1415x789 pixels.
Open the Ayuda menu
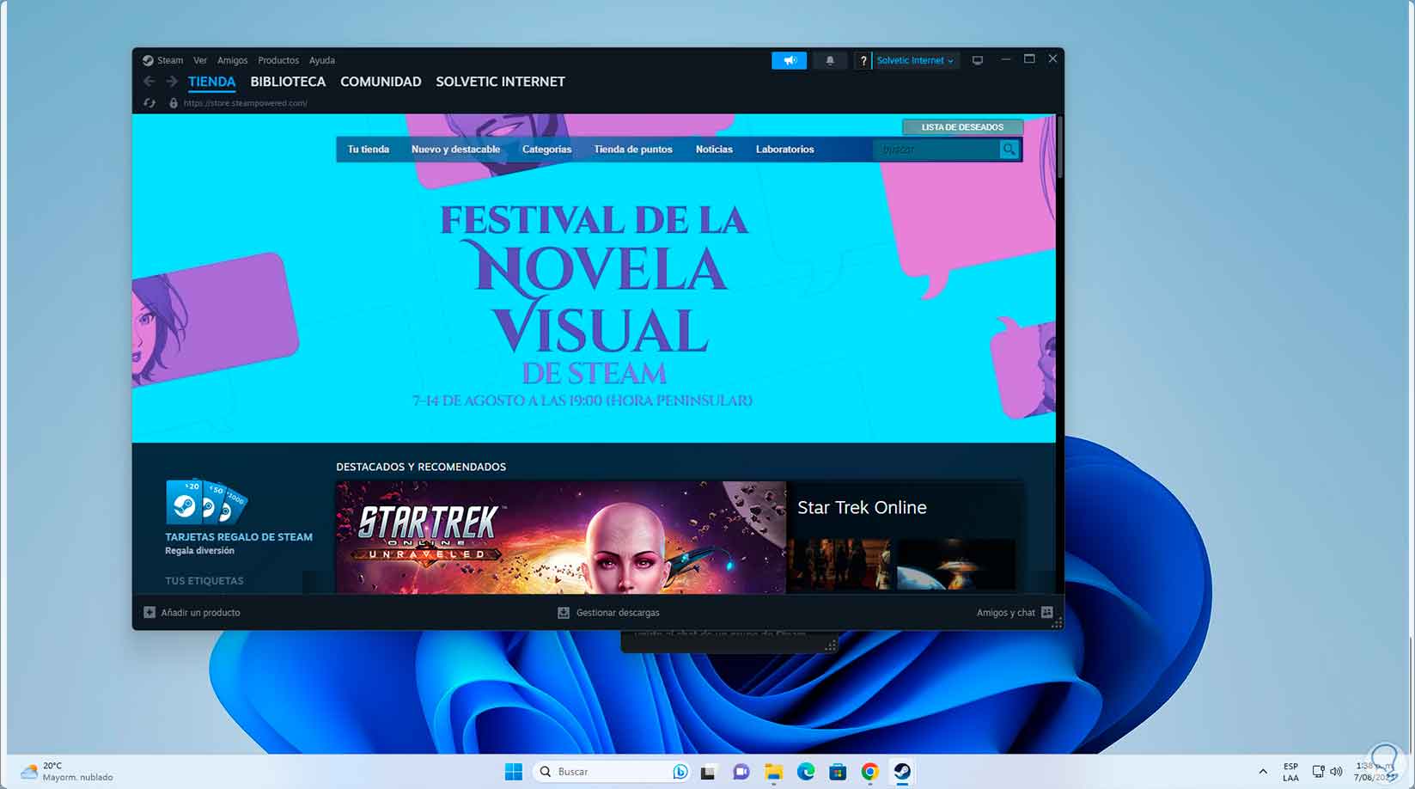pos(322,60)
